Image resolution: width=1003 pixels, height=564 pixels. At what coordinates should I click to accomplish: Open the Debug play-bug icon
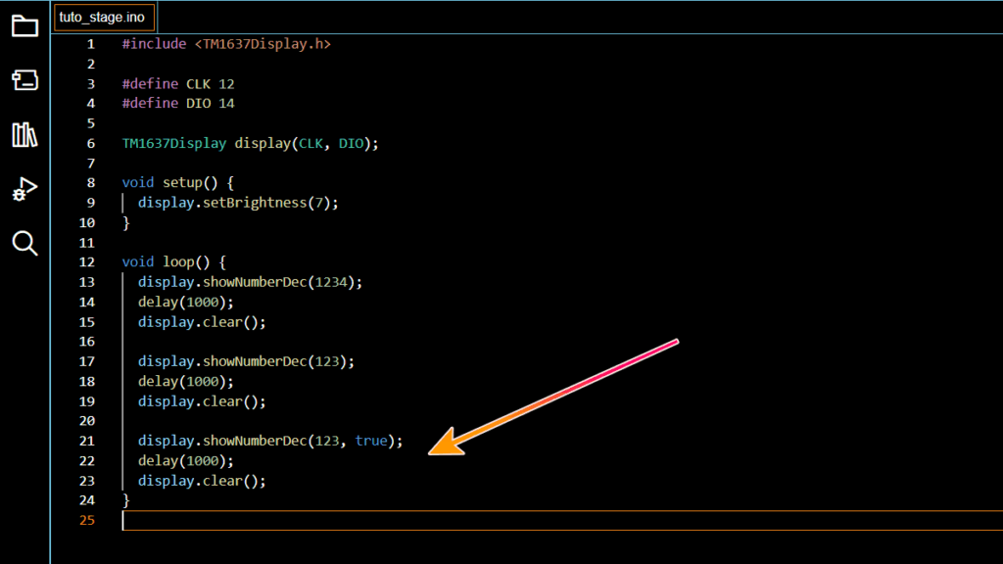coord(24,189)
